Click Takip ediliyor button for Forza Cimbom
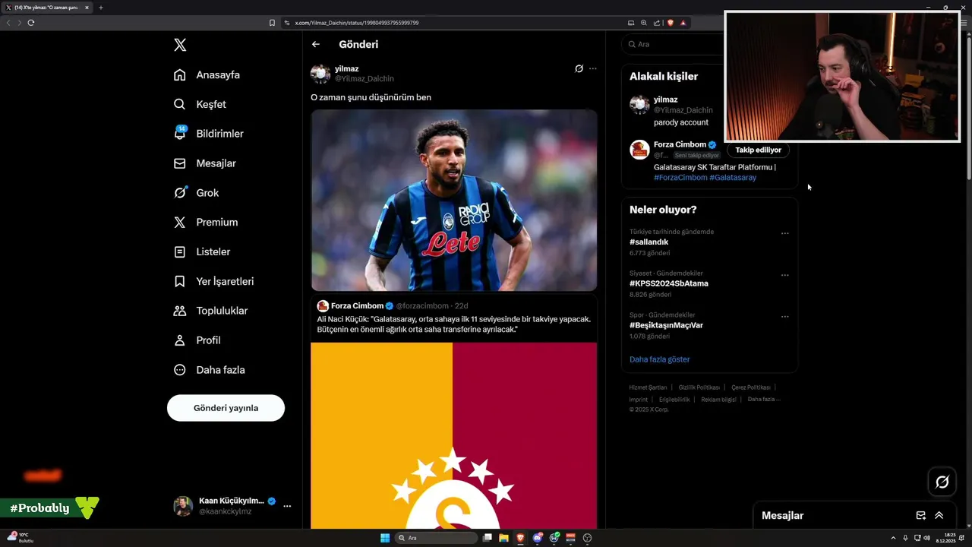972x547 pixels. [x=758, y=150]
